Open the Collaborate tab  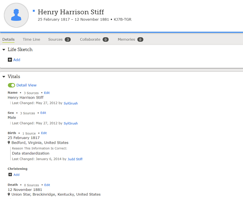point(90,39)
